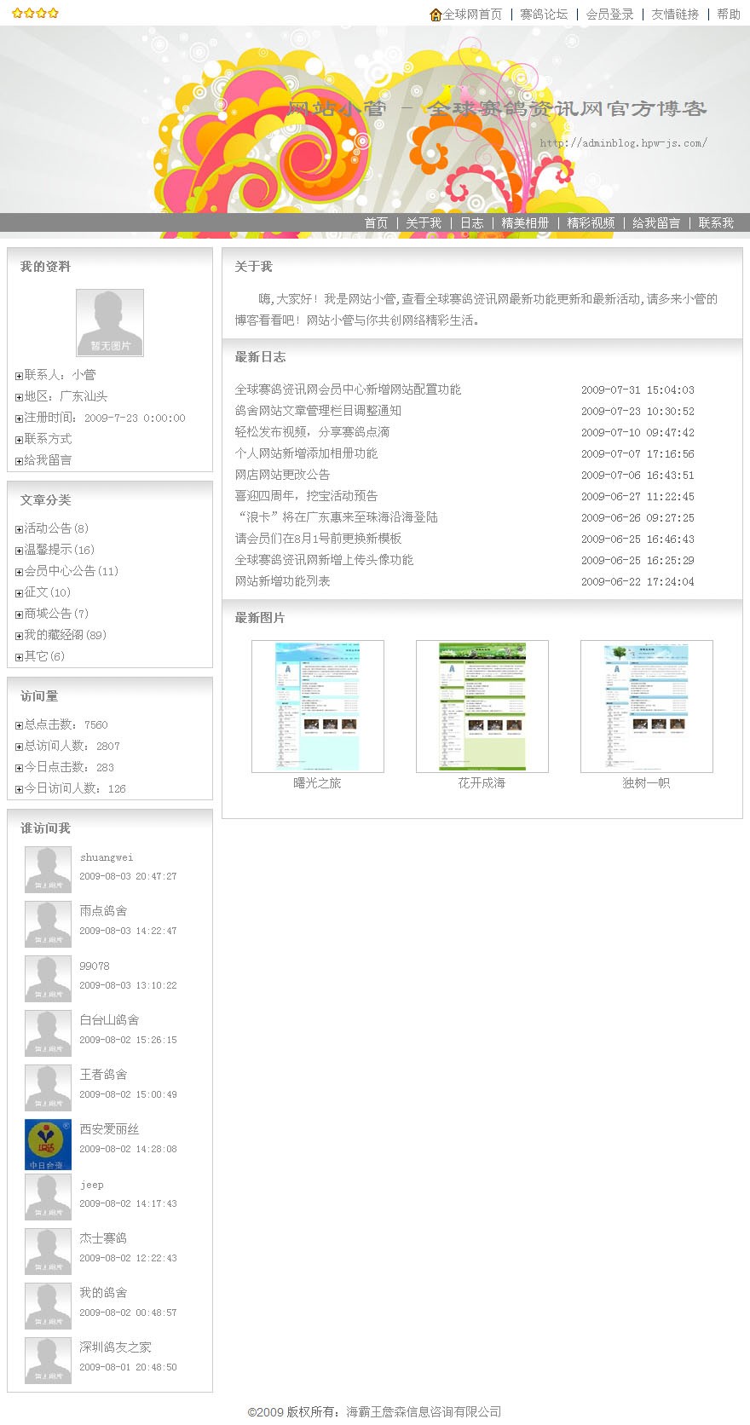Screen dimensions: 750x1425
Task: Open 杰士赛鸽 visitor avatar
Action: click(49, 1251)
